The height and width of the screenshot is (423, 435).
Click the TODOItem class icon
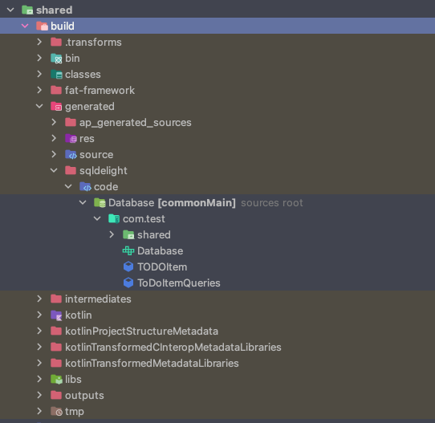[x=128, y=266]
